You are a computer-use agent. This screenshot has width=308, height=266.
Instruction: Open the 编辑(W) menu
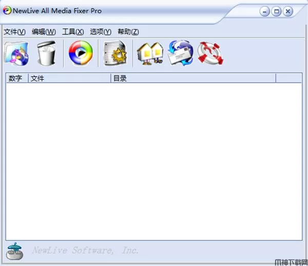[x=44, y=32]
